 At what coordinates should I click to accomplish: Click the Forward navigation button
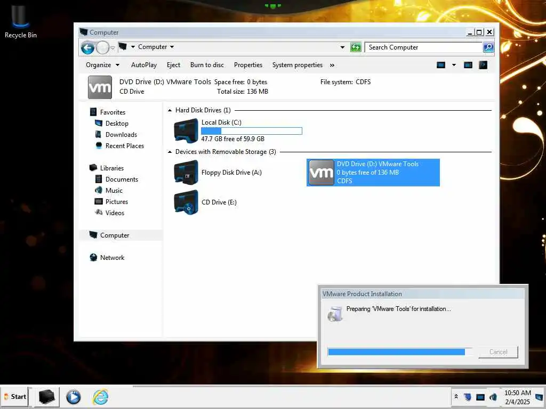pyautogui.click(x=103, y=47)
